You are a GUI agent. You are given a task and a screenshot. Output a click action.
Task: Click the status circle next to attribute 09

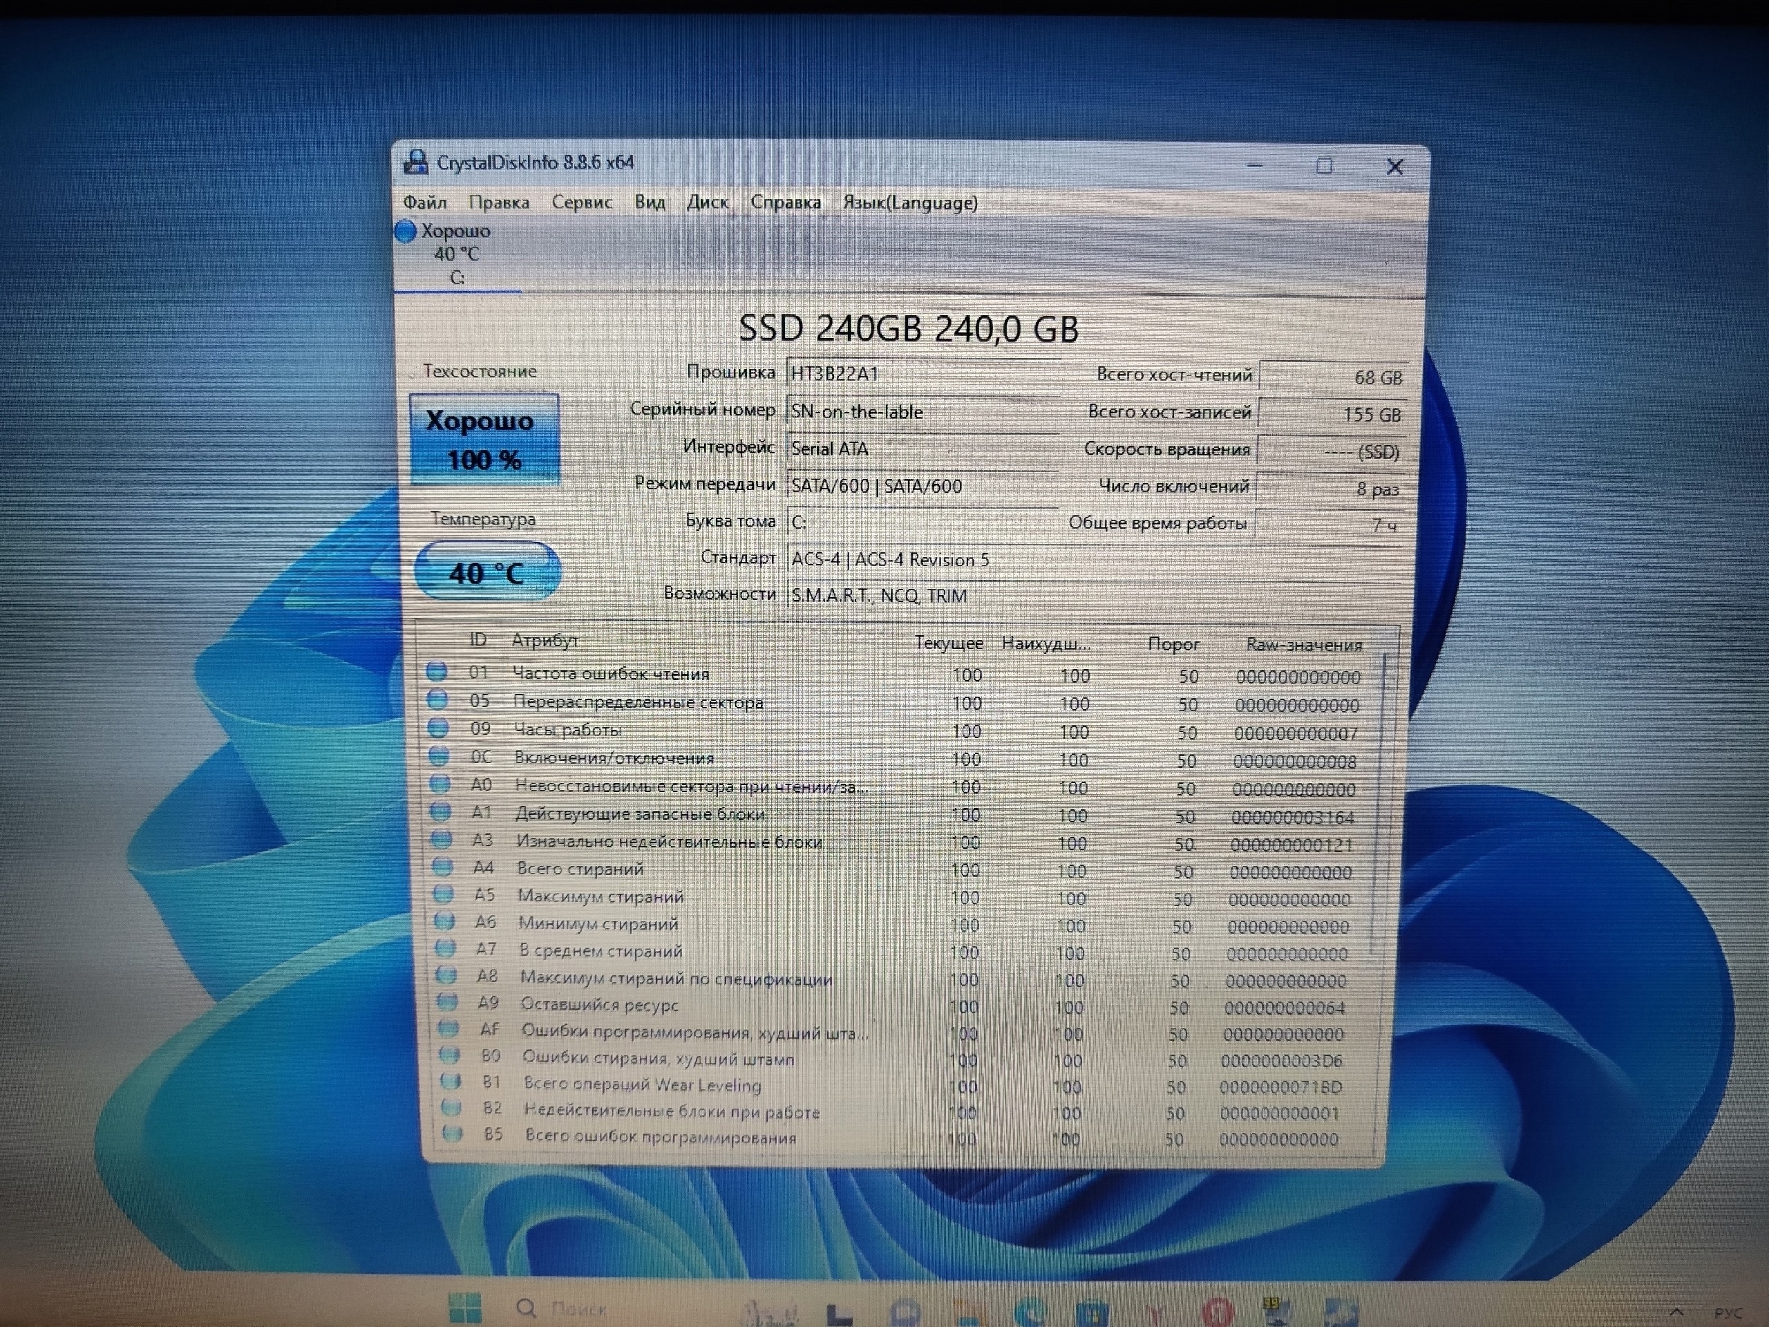pos(437,728)
